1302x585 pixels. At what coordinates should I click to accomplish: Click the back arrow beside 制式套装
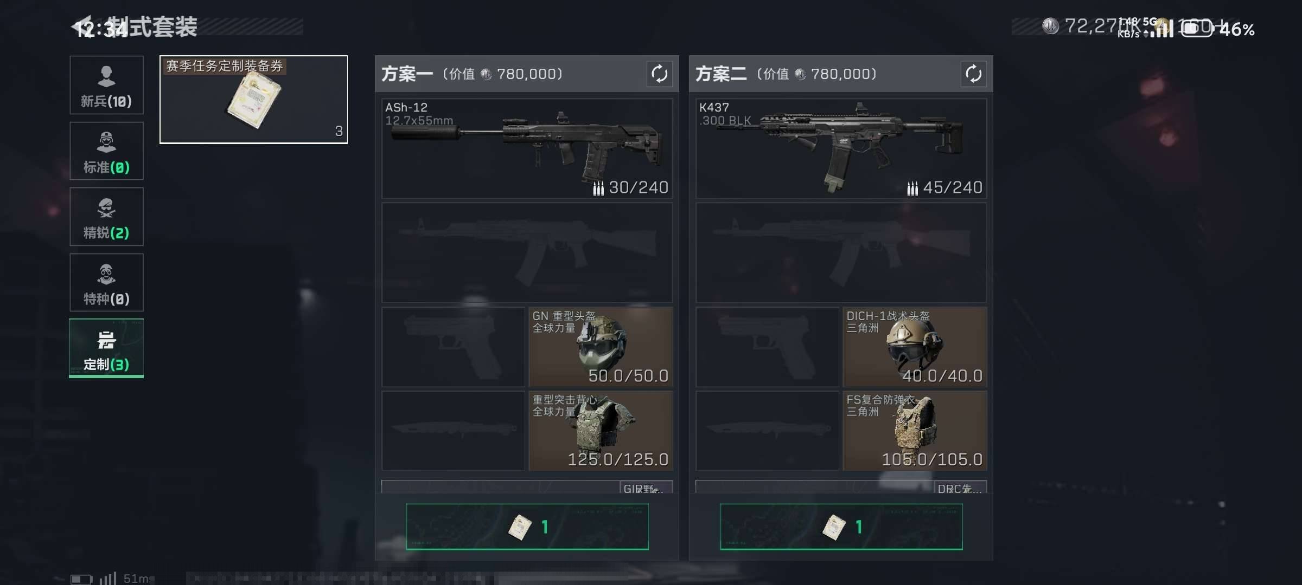point(81,26)
